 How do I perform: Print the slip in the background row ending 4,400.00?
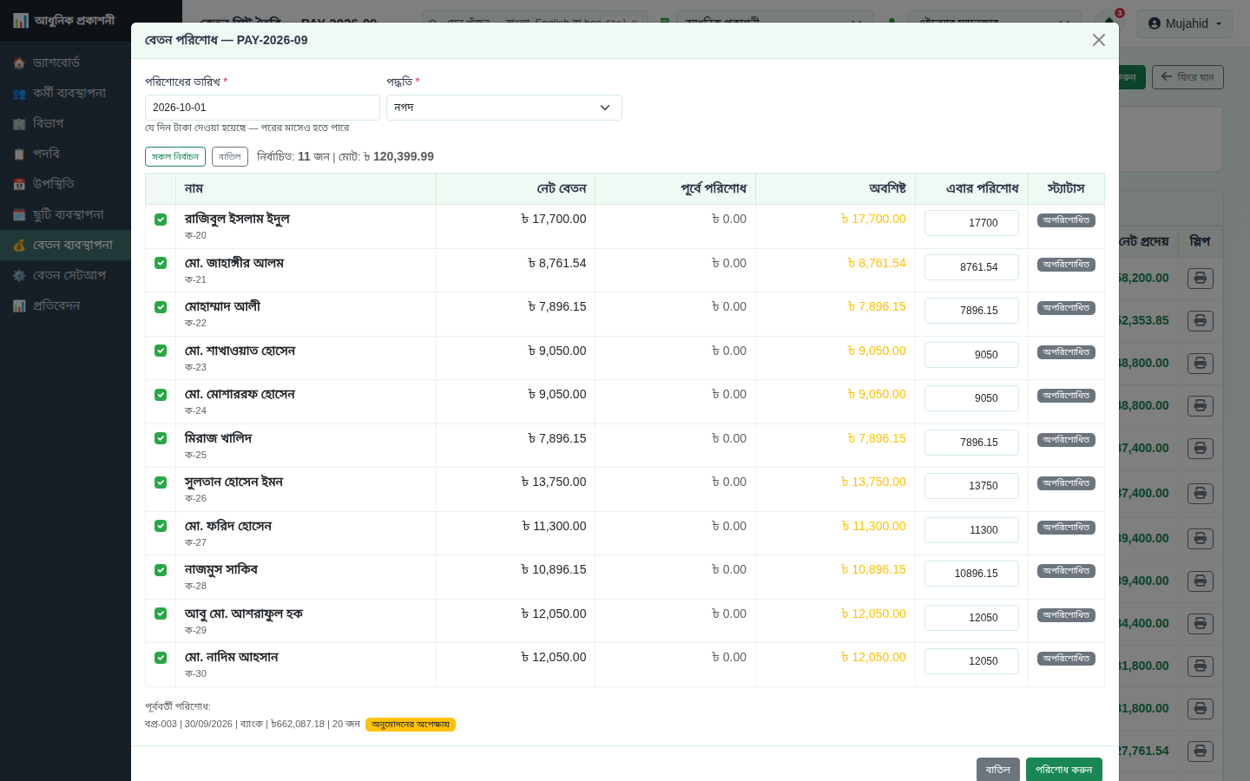[1201, 624]
